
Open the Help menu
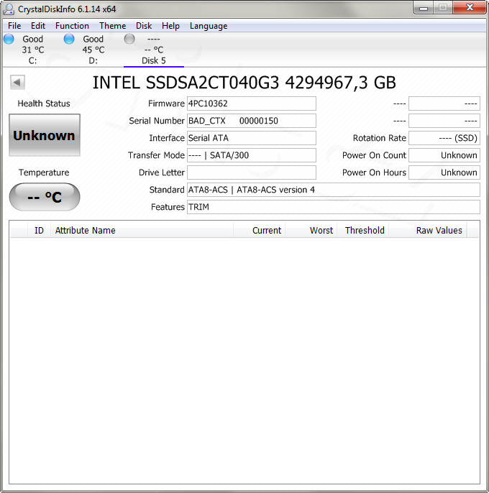170,26
